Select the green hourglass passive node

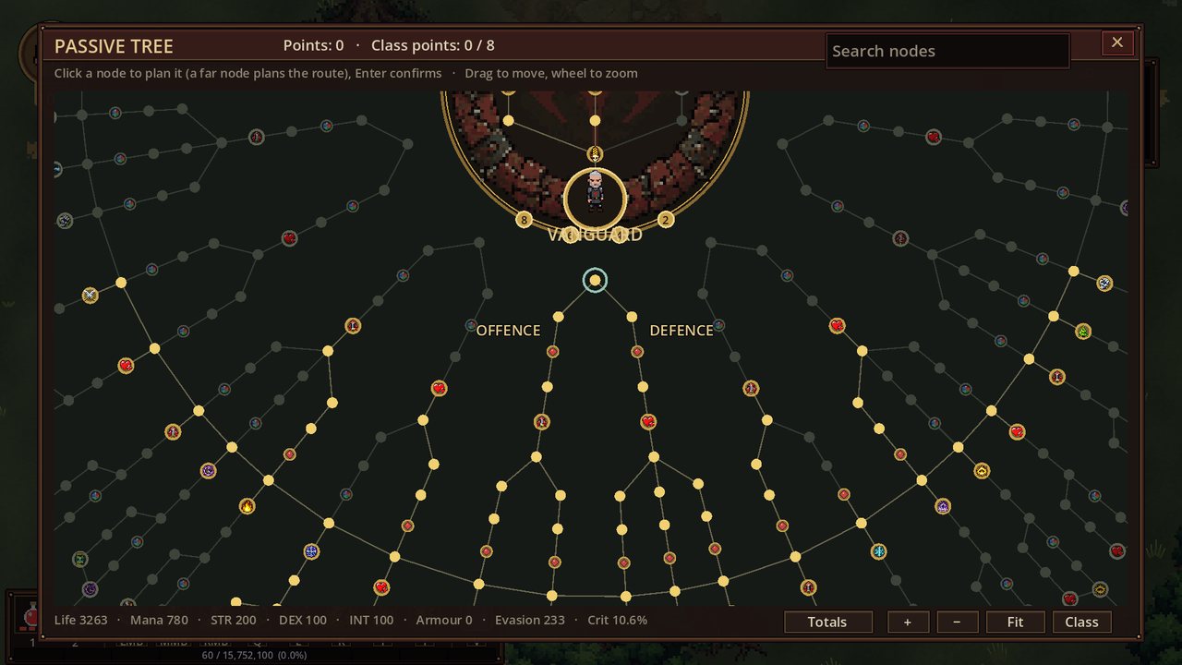pyautogui.click(x=80, y=559)
